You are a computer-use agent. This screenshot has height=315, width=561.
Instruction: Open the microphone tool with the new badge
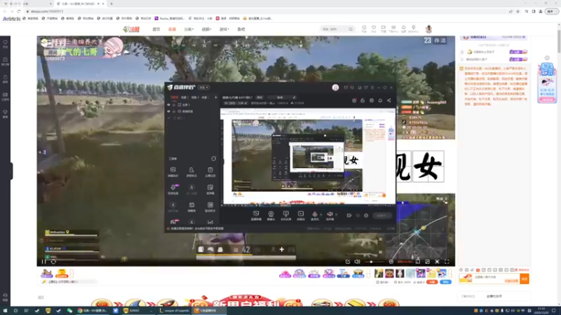173,189
